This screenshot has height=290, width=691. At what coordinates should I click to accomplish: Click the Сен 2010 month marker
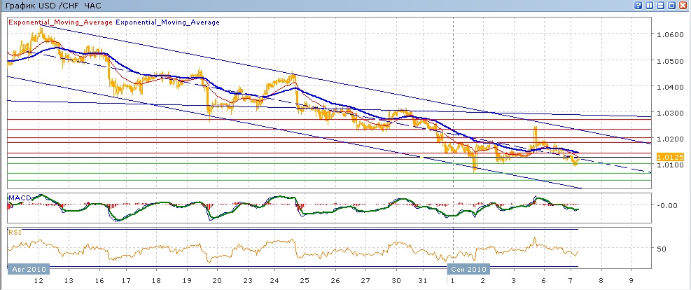tap(468, 269)
